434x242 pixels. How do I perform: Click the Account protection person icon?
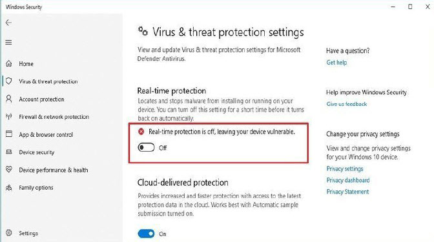[9, 99]
